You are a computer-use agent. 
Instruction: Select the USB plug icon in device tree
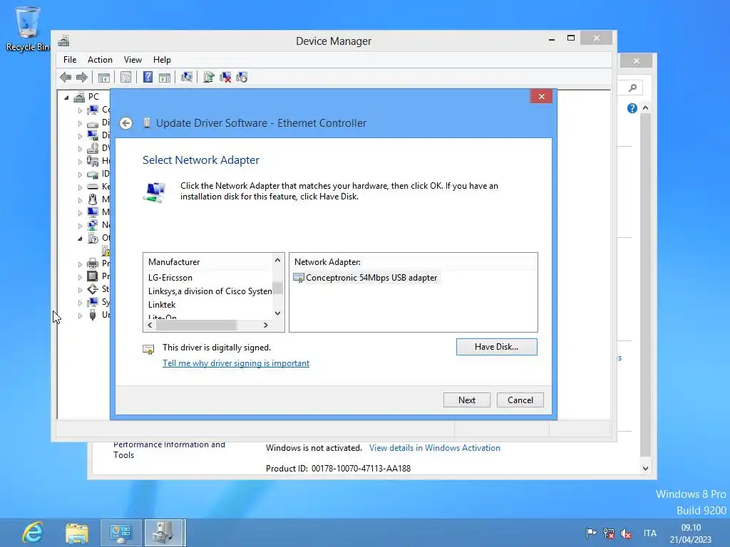(x=93, y=315)
